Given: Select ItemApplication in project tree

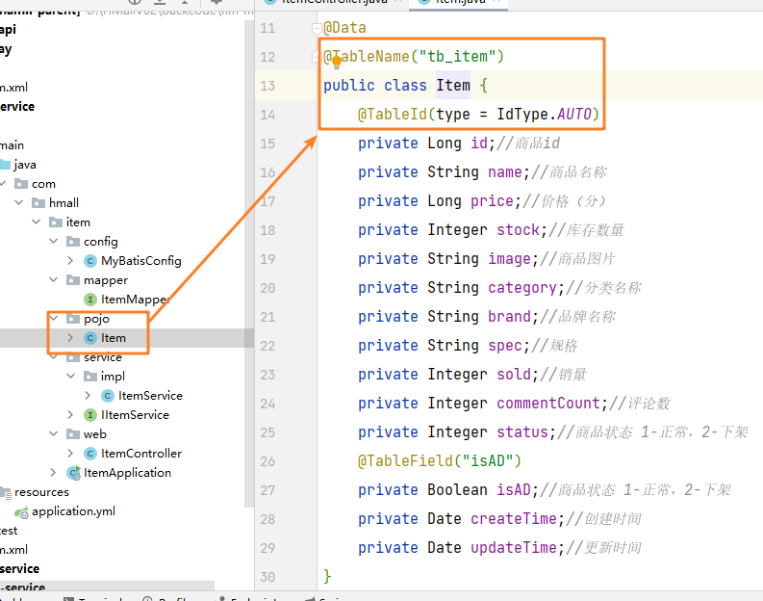Looking at the screenshot, I should 128,473.
